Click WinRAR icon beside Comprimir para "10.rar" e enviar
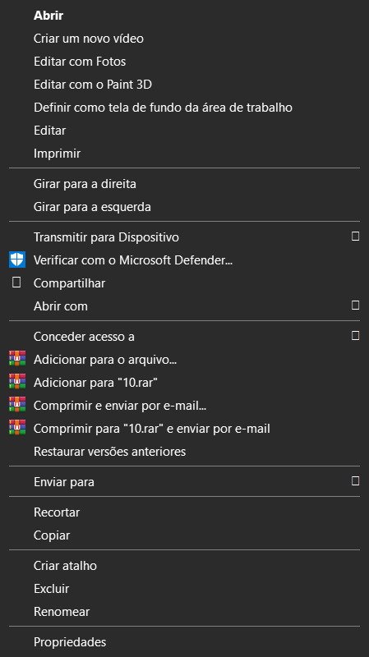This screenshot has width=369, height=657. point(17,428)
